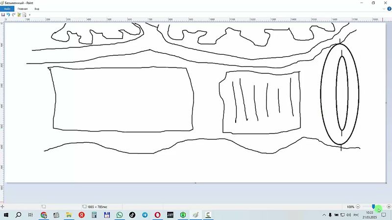Switch to the Вид ribbon tab
Screen dimensions: 392x220
tap(37, 9)
